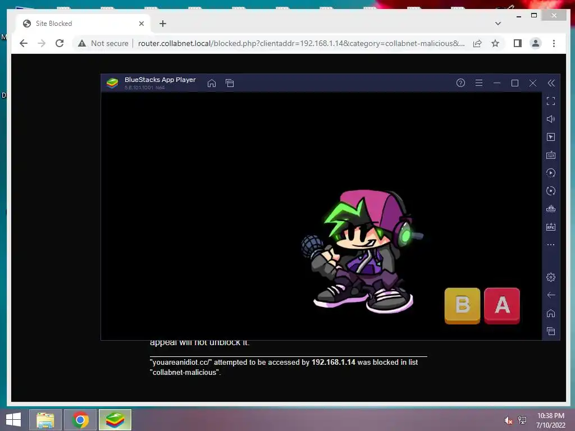Open BlueStacks macro recorder play icon
The image size is (575, 431).
point(551,173)
